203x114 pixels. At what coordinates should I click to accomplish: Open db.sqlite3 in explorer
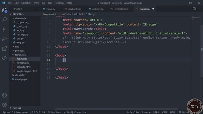[x=20, y=75]
